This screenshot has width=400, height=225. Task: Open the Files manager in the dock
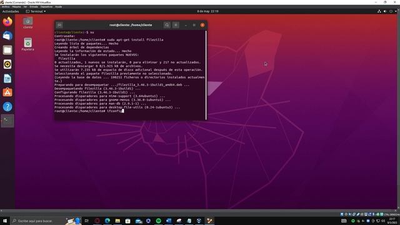(7, 50)
